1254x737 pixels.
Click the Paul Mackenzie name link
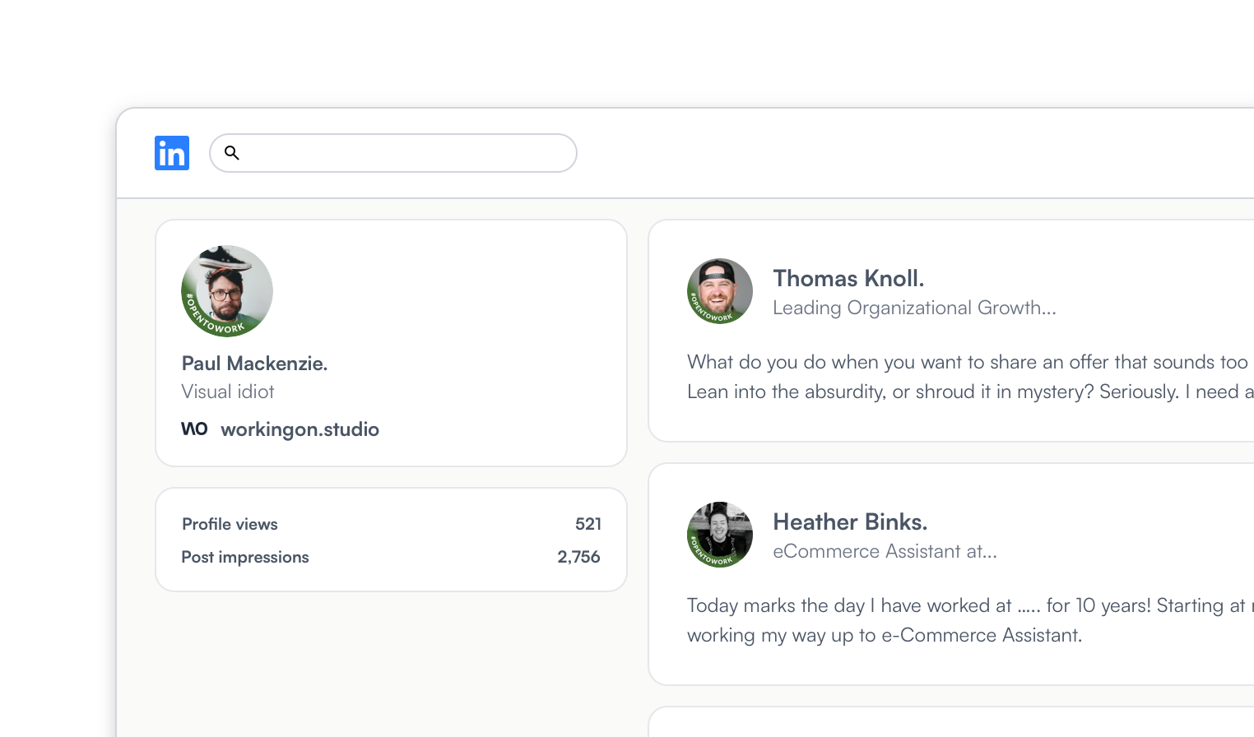pos(254,364)
